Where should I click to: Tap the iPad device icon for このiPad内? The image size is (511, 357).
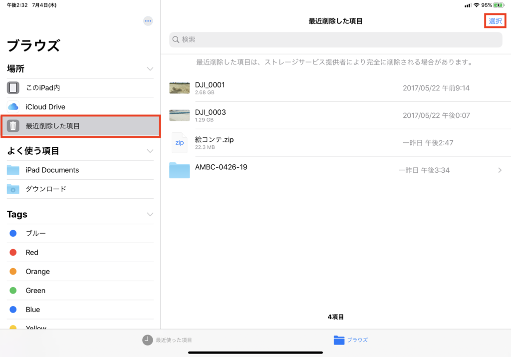click(x=13, y=88)
